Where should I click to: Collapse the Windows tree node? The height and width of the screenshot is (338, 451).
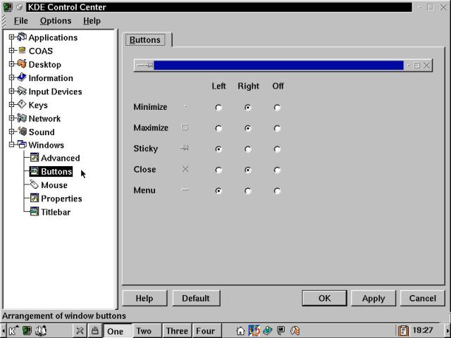12,145
